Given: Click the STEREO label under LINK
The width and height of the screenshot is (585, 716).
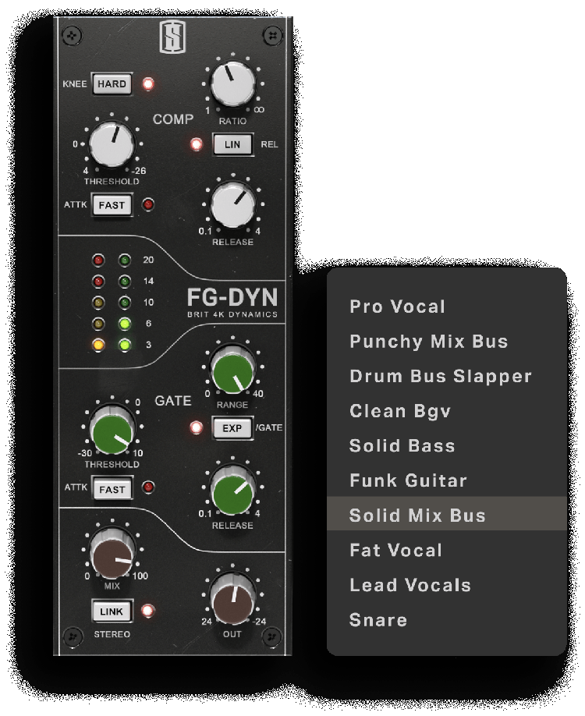Looking at the screenshot, I should pyautogui.click(x=112, y=634).
